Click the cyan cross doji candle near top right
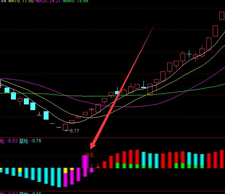The height and width of the screenshot is (194, 225). click(189, 54)
